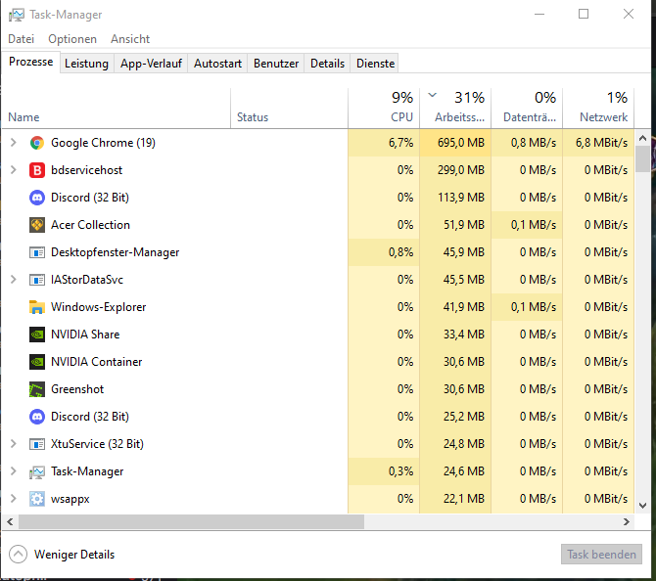Sort by the Datenträger column header
The width and height of the screenshot is (656, 581).
[x=527, y=109]
